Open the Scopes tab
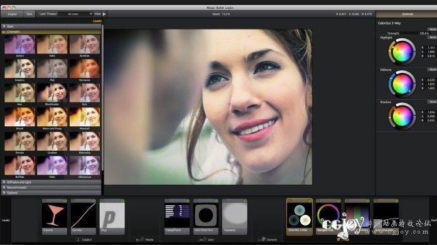 point(12,14)
